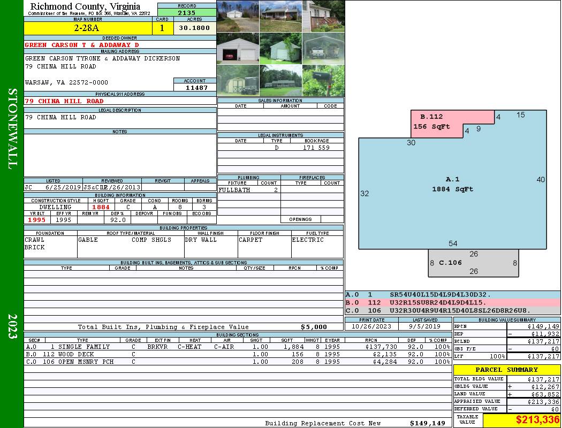This screenshot has height=428, width=562.
Task: Click the Richmond County, Virginia title
Action: [85, 6]
